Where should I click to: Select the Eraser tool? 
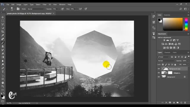pos(3,53)
